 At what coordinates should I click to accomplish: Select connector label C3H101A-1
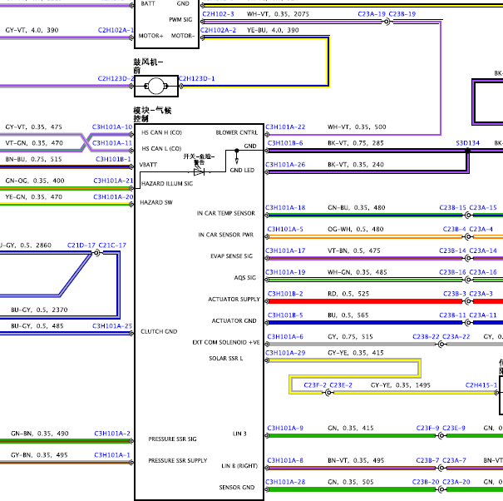[x=112, y=455]
